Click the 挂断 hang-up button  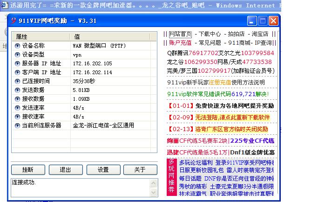[28, 170]
